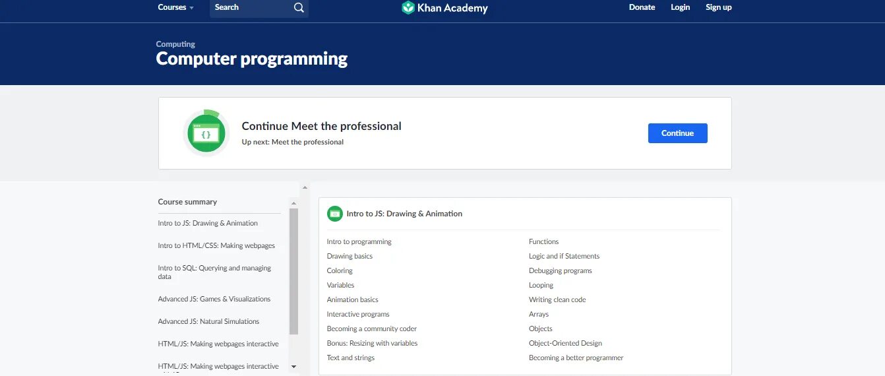885x376 pixels.
Task: Open Bonus: Resizing with variables lesson
Action: (372, 343)
